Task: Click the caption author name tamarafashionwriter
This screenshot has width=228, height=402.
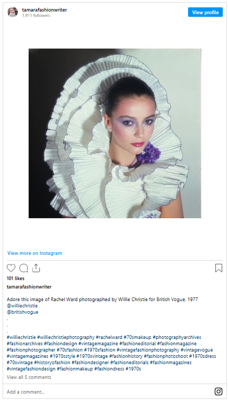Action: [x=29, y=286]
